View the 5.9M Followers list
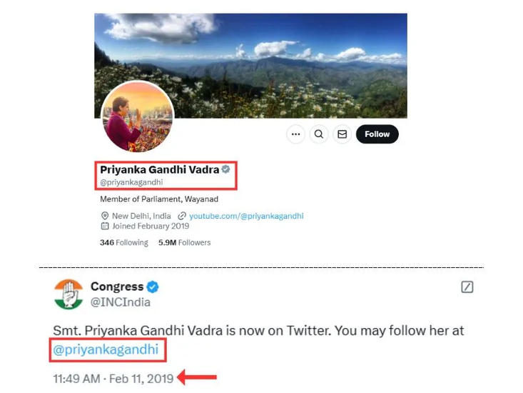This screenshot has height=393, width=523. [185, 243]
